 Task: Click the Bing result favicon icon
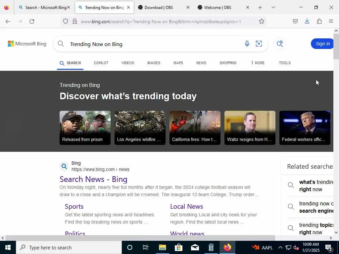pyautogui.click(x=64, y=166)
